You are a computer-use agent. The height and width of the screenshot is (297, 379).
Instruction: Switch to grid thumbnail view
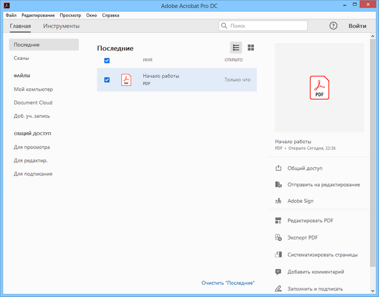[250, 48]
